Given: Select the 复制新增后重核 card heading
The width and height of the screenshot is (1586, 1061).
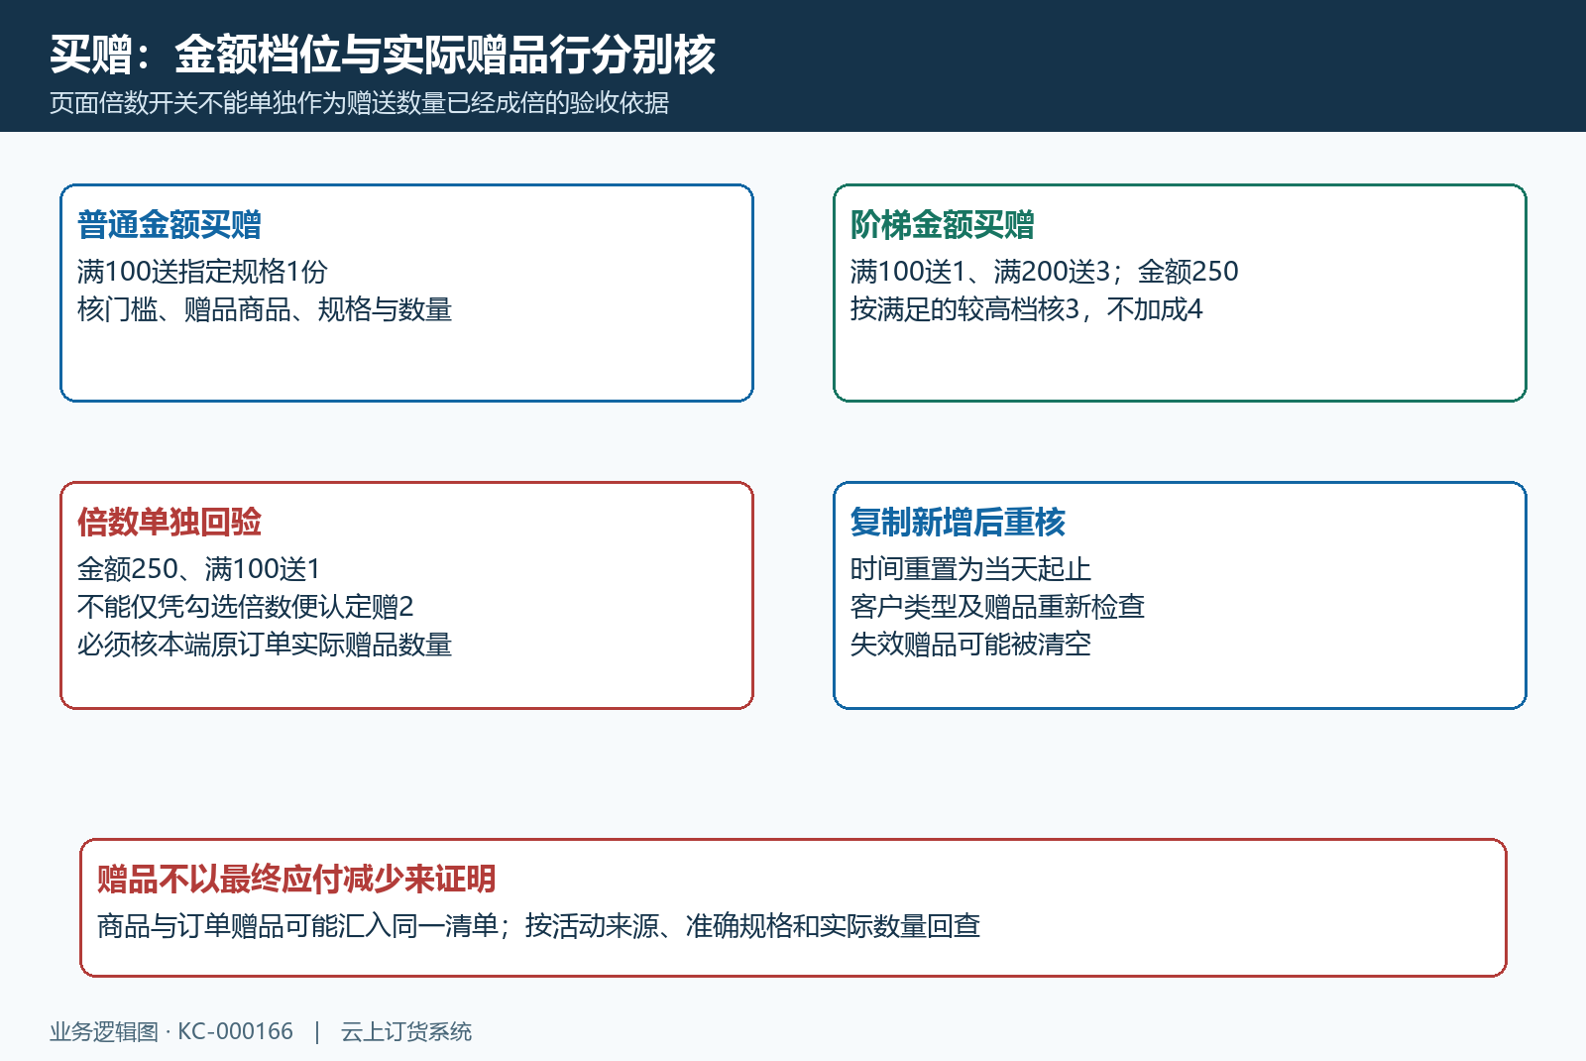Looking at the screenshot, I should (x=958, y=522).
